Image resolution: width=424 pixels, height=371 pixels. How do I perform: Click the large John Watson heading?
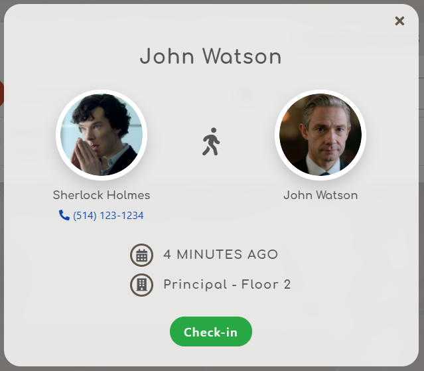point(211,56)
